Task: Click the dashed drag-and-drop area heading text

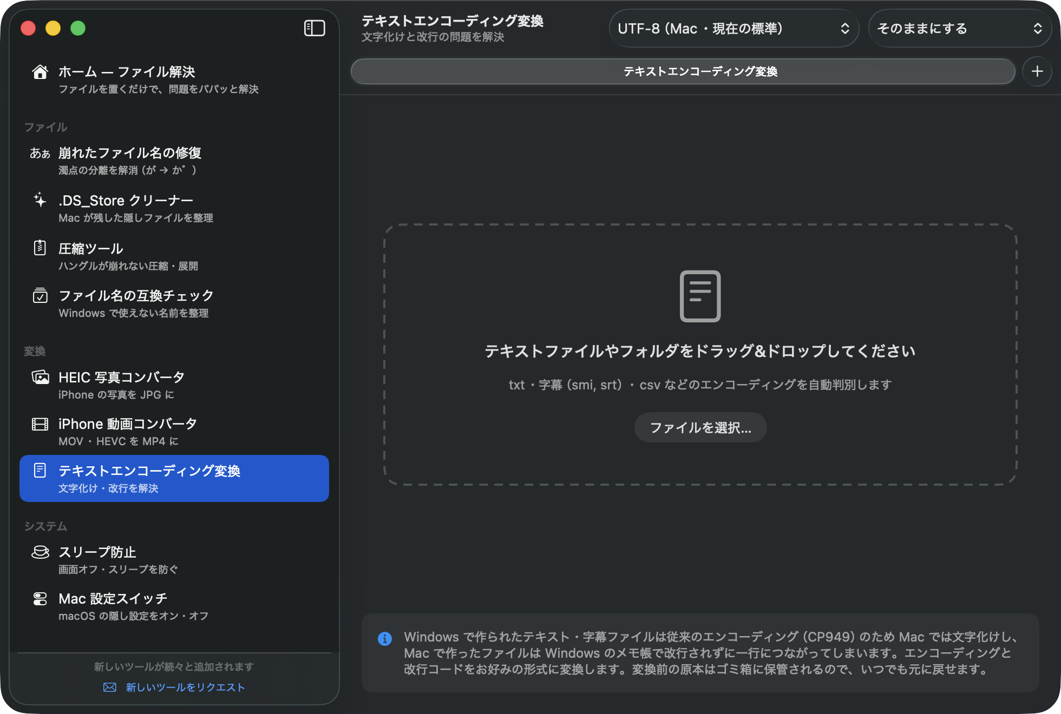Action: pos(700,351)
